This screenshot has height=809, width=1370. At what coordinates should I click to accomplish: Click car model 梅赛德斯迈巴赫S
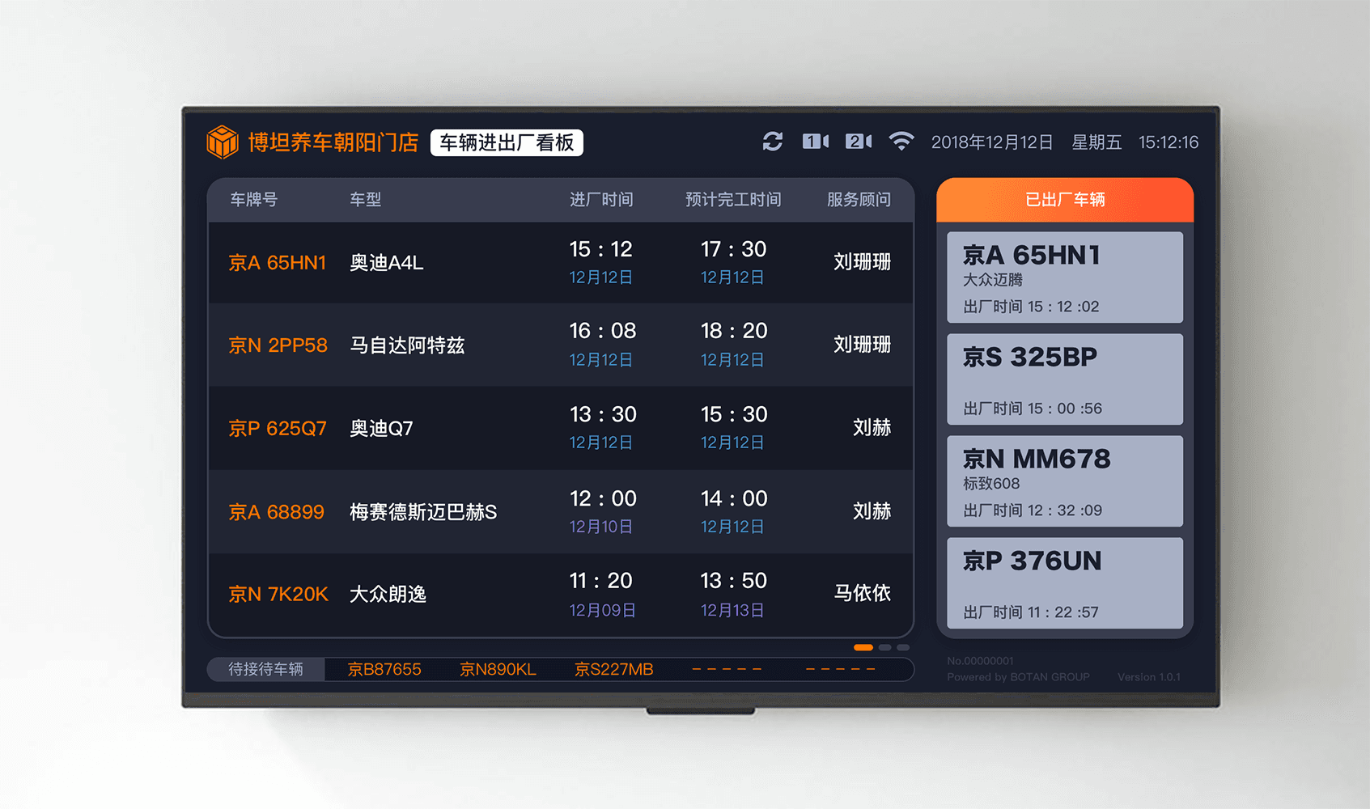click(423, 512)
